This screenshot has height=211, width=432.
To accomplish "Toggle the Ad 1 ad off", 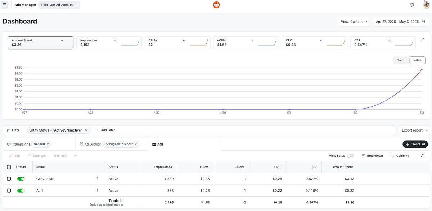I will click(21, 191).
